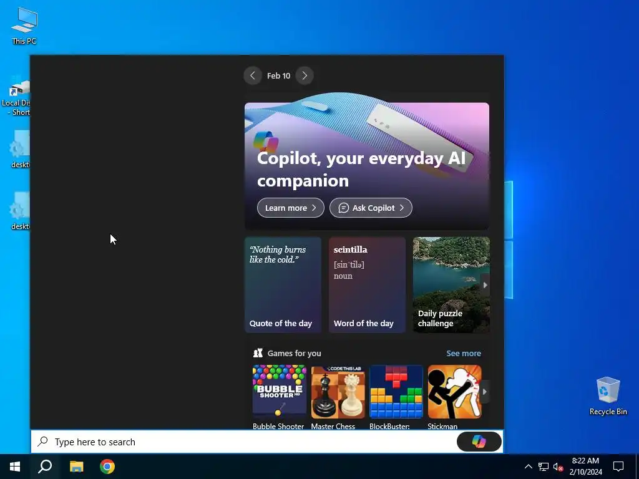Open the clock showing 8:22 AM

pos(585,467)
